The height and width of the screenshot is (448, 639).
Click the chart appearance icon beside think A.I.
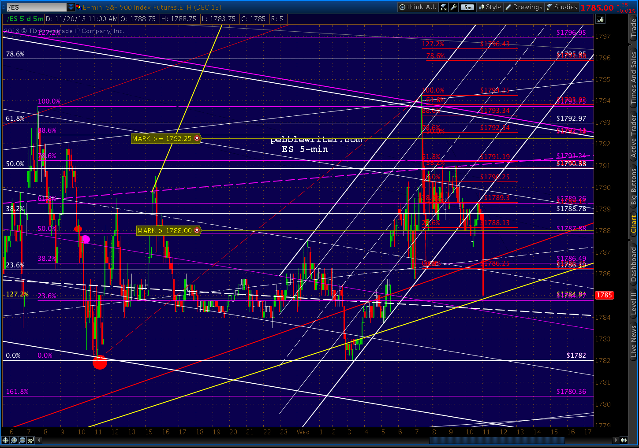pyautogui.click(x=443, y=7)
